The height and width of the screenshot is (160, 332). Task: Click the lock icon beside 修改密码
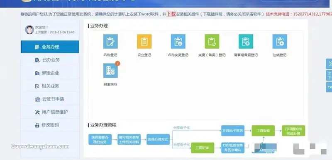click(37, 125)
